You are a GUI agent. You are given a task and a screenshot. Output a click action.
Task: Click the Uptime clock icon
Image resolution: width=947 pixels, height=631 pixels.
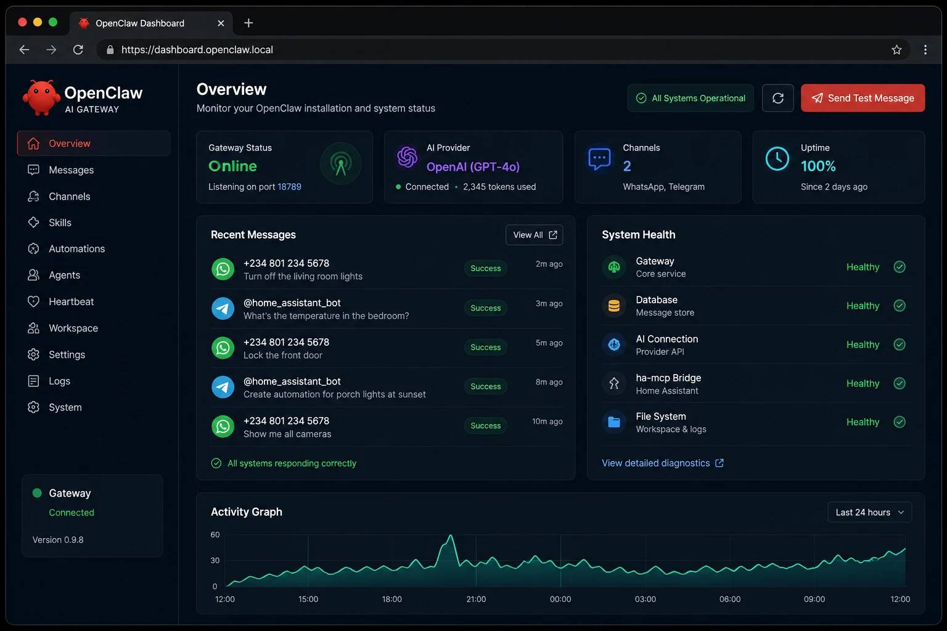[777, 159]
